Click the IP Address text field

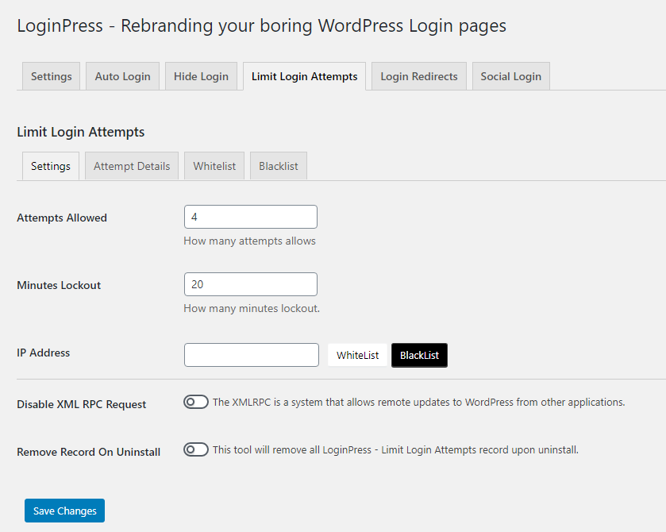252,355
